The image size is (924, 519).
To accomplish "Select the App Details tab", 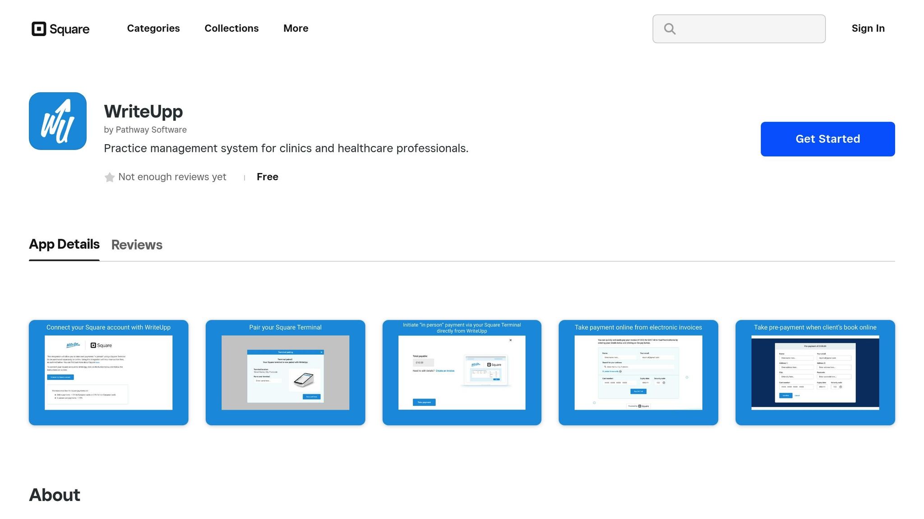I will click(x=64, y=245).
